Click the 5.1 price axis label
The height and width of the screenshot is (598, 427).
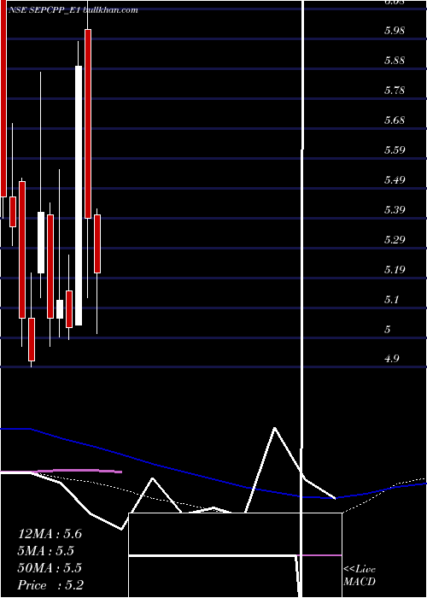391,299
